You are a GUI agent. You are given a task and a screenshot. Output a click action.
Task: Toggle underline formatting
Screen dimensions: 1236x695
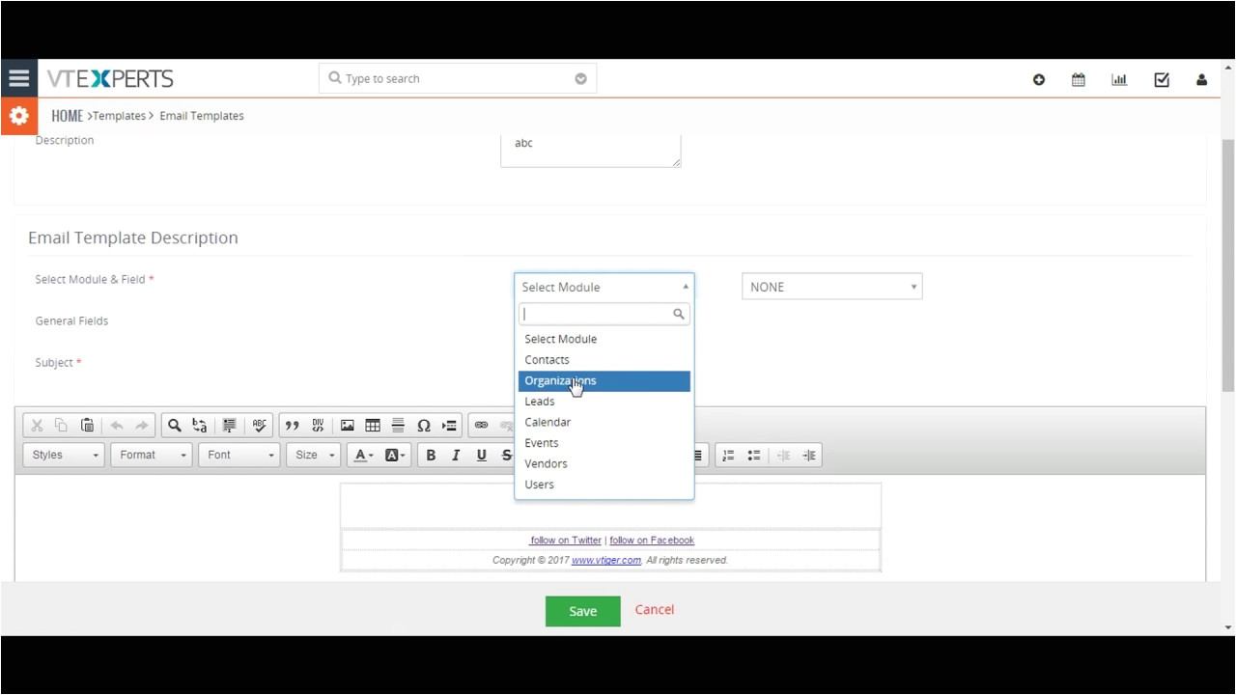[482, 456]
